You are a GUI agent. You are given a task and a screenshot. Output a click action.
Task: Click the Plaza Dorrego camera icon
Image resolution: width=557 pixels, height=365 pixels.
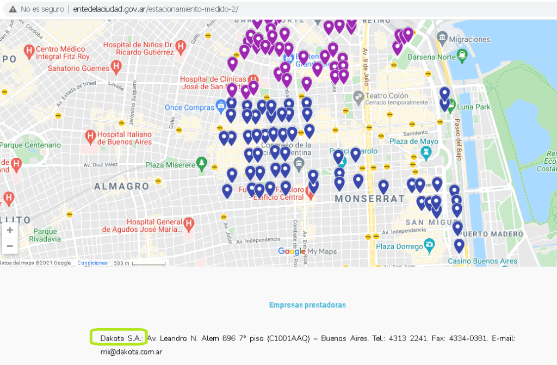click(430, 245)
